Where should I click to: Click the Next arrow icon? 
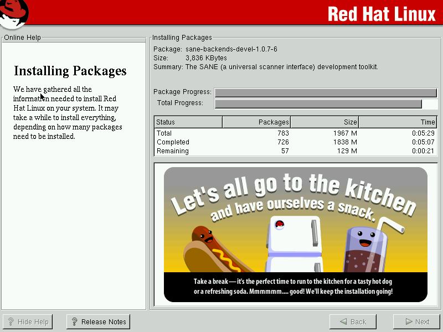click(x=409, y=321)
